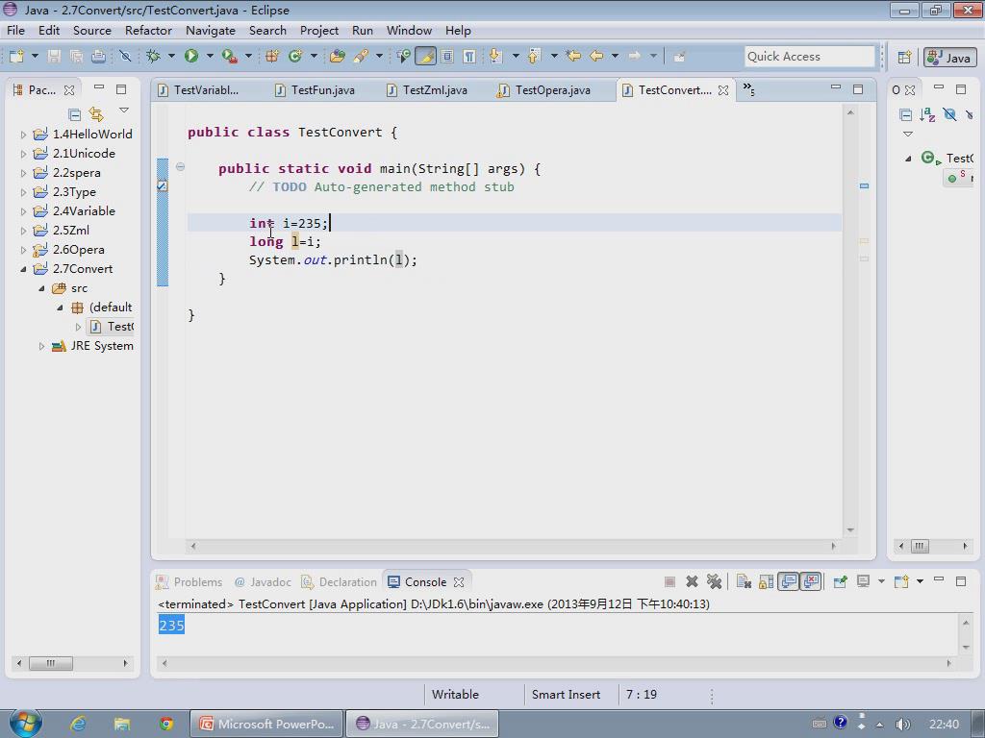Collapse the 2.7Convert project node
The height and width of the screenshot is (738, 985).
pos(23,269)
